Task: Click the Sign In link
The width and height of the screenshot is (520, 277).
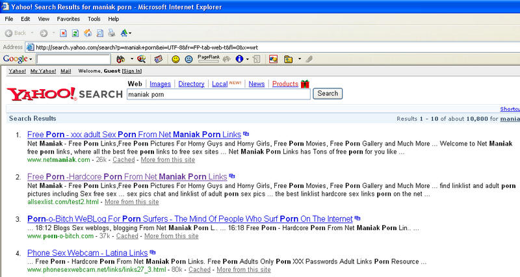Action: pos(132,71)
